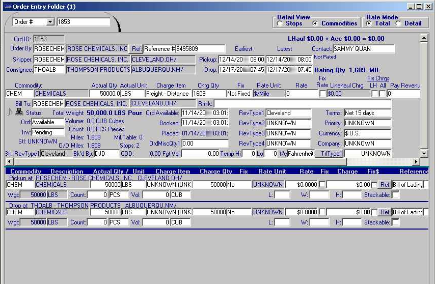Image resolution: width=435 pixels, height=284 pixels.
Task: Click the header panel scroll down arrow
Action: coord(424,153)
